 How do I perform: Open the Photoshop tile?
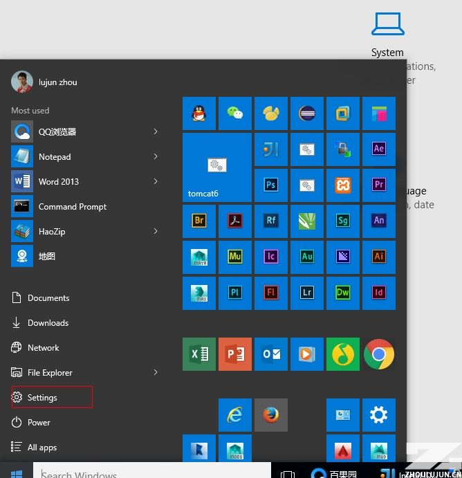click(271, 185)
